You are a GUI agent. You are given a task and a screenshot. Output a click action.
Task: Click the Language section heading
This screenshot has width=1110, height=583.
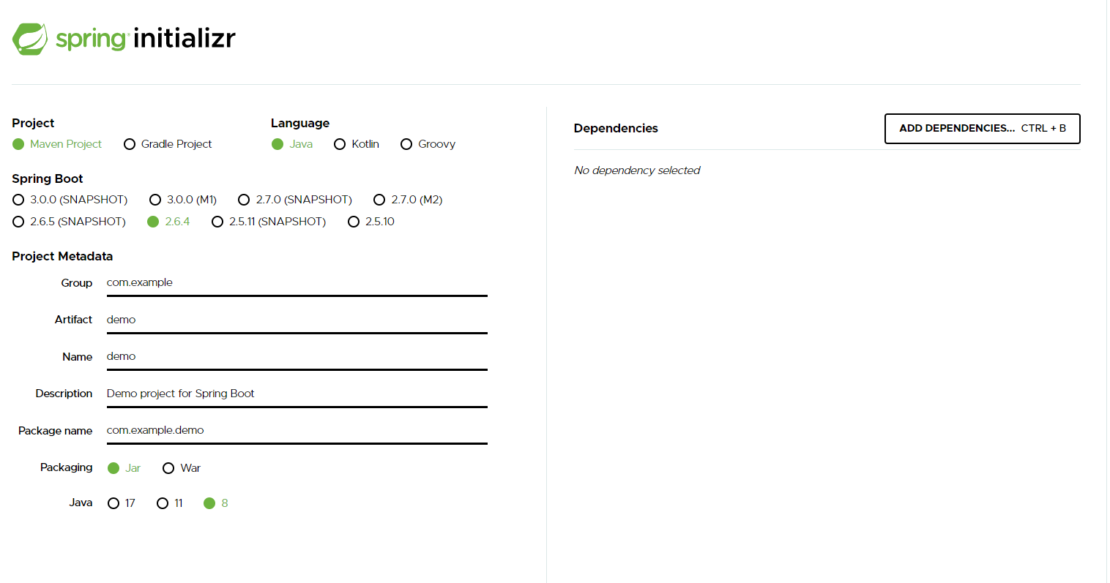[x=300, y=123]
